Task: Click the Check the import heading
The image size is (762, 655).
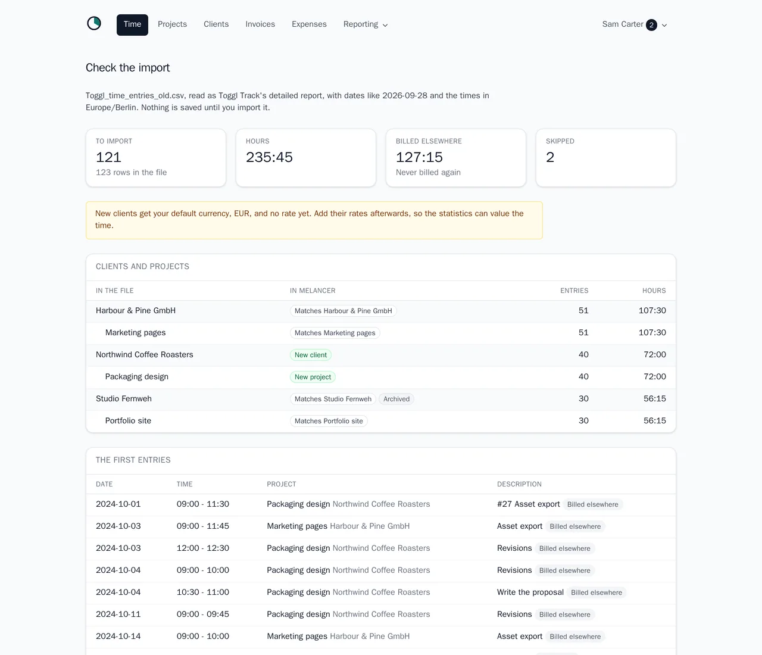Action: click(x=128, y=67)
